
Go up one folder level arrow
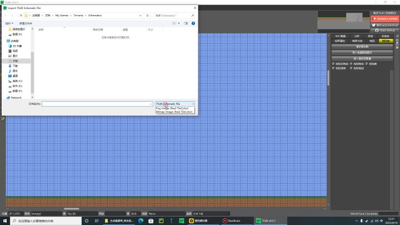pyautogui.click(x=21, y=16)
